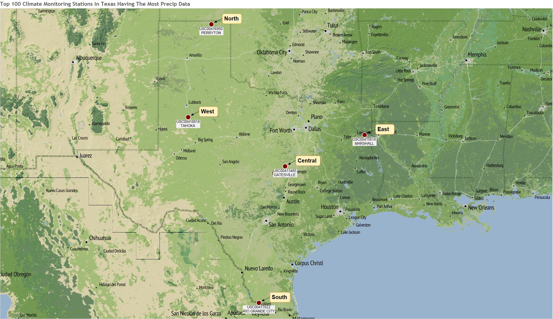Click the USC00417622 RIO GRANDE CITY label
Screen dimensions: 553x319
259,309
